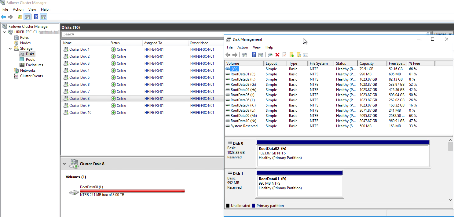Navigate back in Failover Cluster Manager
The image size is (454, 217).
(x=3, y=16)
